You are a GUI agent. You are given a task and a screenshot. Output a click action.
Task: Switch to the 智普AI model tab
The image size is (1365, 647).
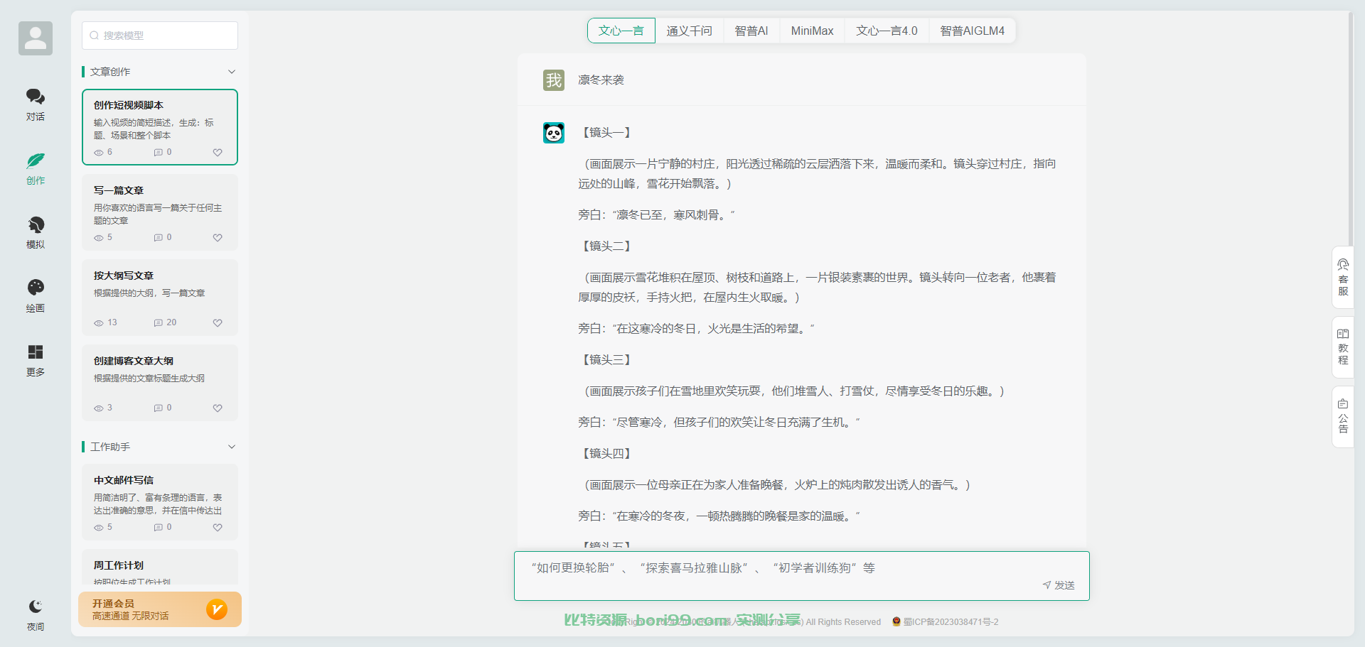click(751, 31)
